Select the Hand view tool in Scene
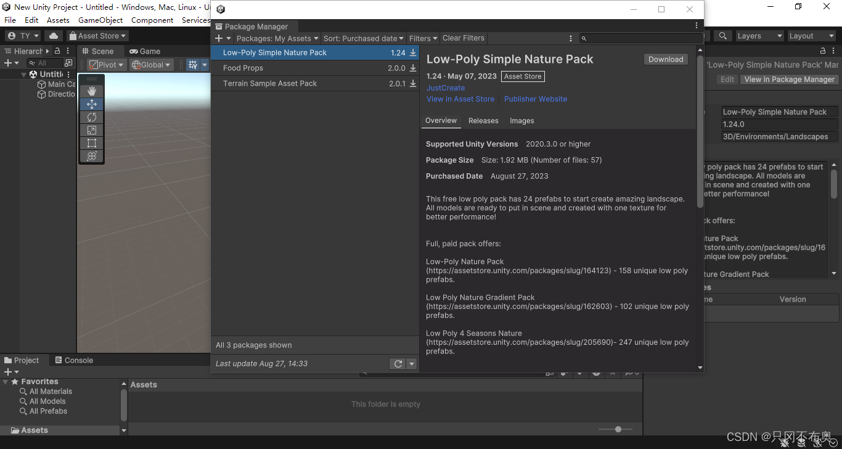The width and height of the screenshot is (842, 449). (x=92, y=91)
